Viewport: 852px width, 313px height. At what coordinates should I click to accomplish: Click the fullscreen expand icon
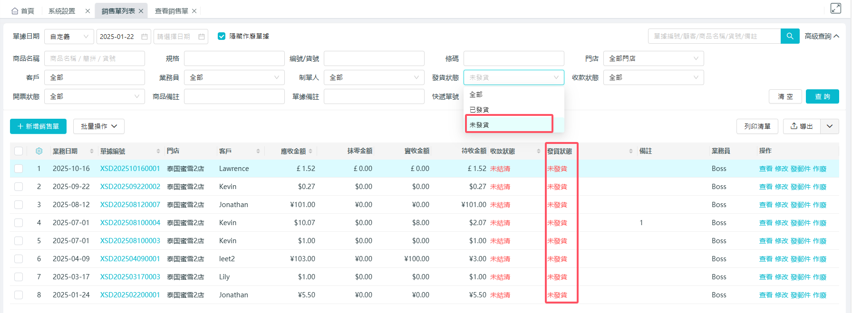835,8
